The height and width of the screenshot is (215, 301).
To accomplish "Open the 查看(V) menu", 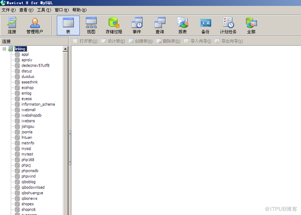I will coord(26,10).
